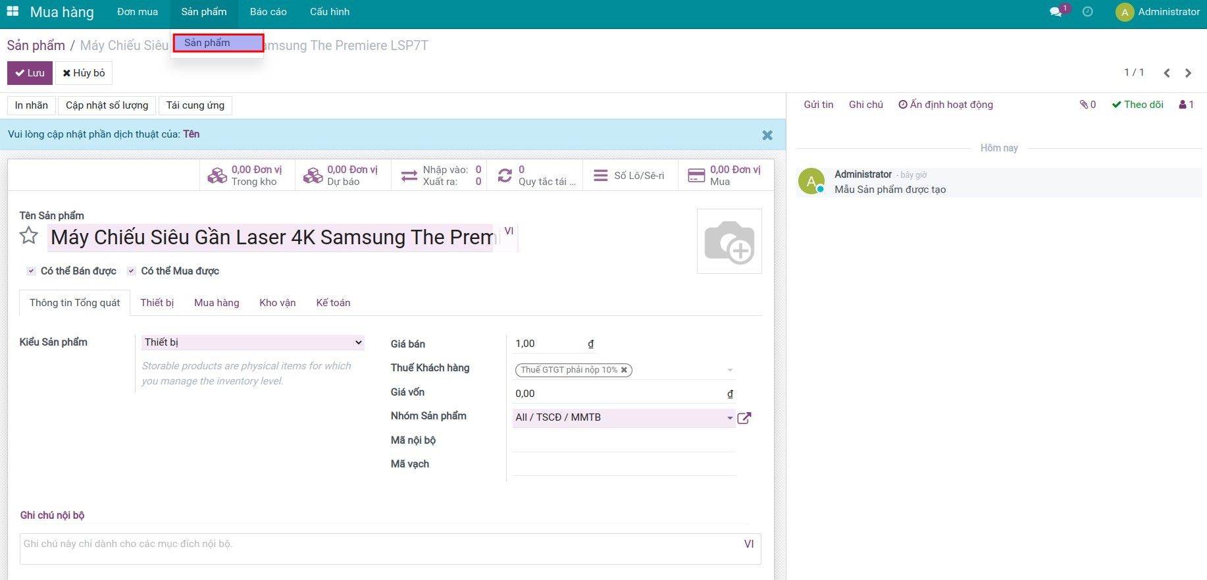Switch to the Kho vận tab
Viewport: 1207px width, 580px height.
click(277, 303)
